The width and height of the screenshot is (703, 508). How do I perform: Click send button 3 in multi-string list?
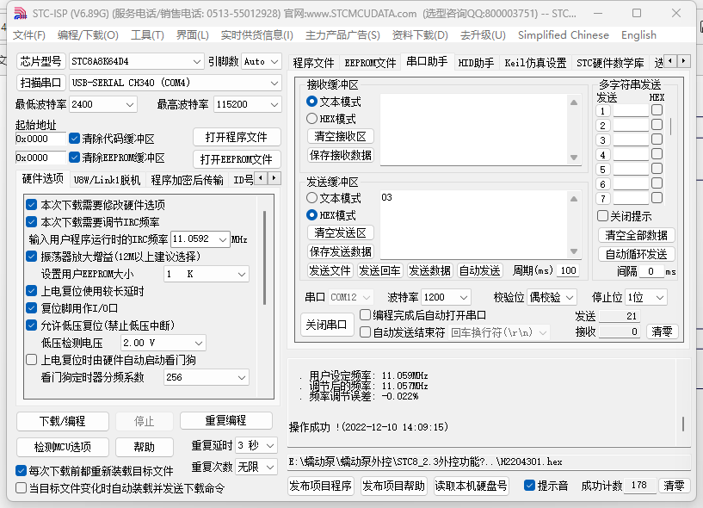click(602, 140)
